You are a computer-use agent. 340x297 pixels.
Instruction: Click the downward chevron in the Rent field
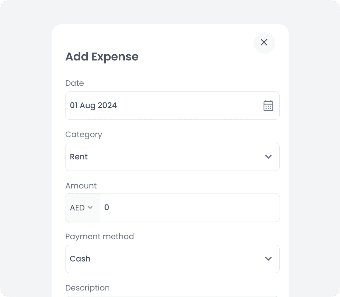pyautogui.click(x=269, y=157)
